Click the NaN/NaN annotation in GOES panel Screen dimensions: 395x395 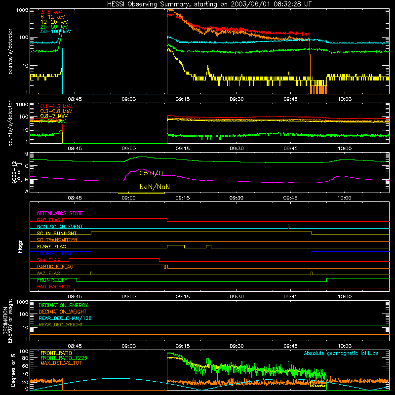(155, 187)
